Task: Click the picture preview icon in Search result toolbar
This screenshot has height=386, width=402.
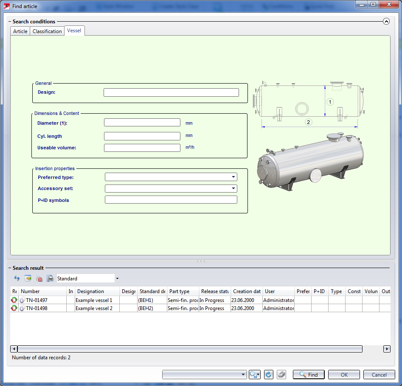Action: tap(28, 279)
